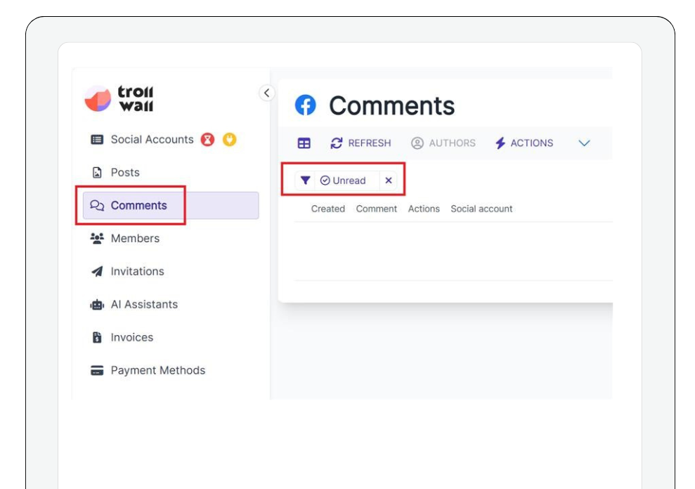Click the Facebook icon beside Comments
The image size is (695, 489).
pyautogui.click(x=305, y=105)
